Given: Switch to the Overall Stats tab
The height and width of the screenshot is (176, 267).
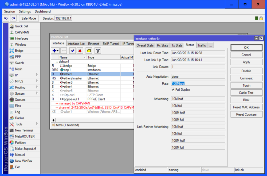Looking at the screenshot, I should [145, 45].
